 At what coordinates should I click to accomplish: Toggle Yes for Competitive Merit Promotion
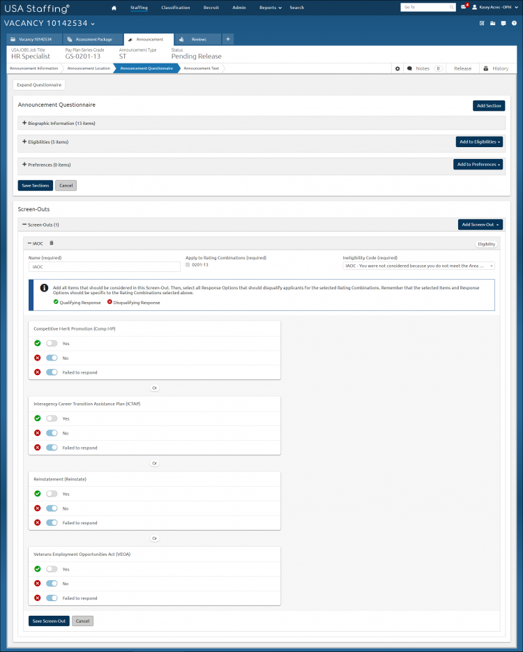click(52, 343)
